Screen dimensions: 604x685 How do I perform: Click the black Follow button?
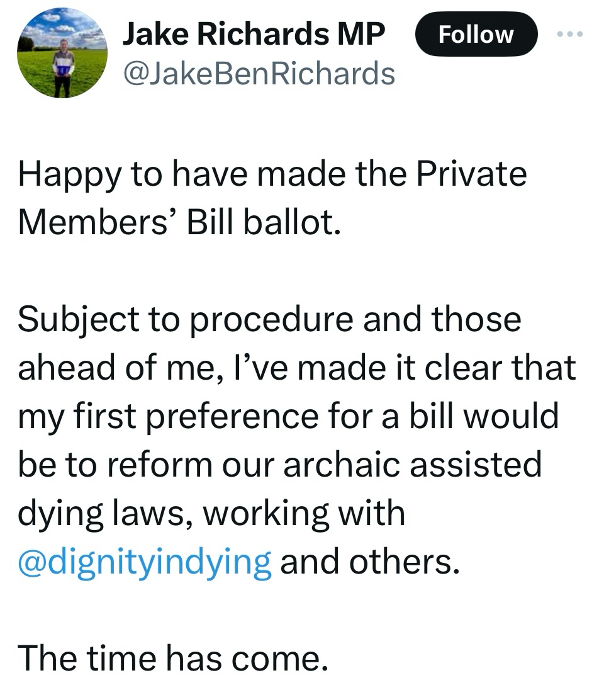(476, 35)
